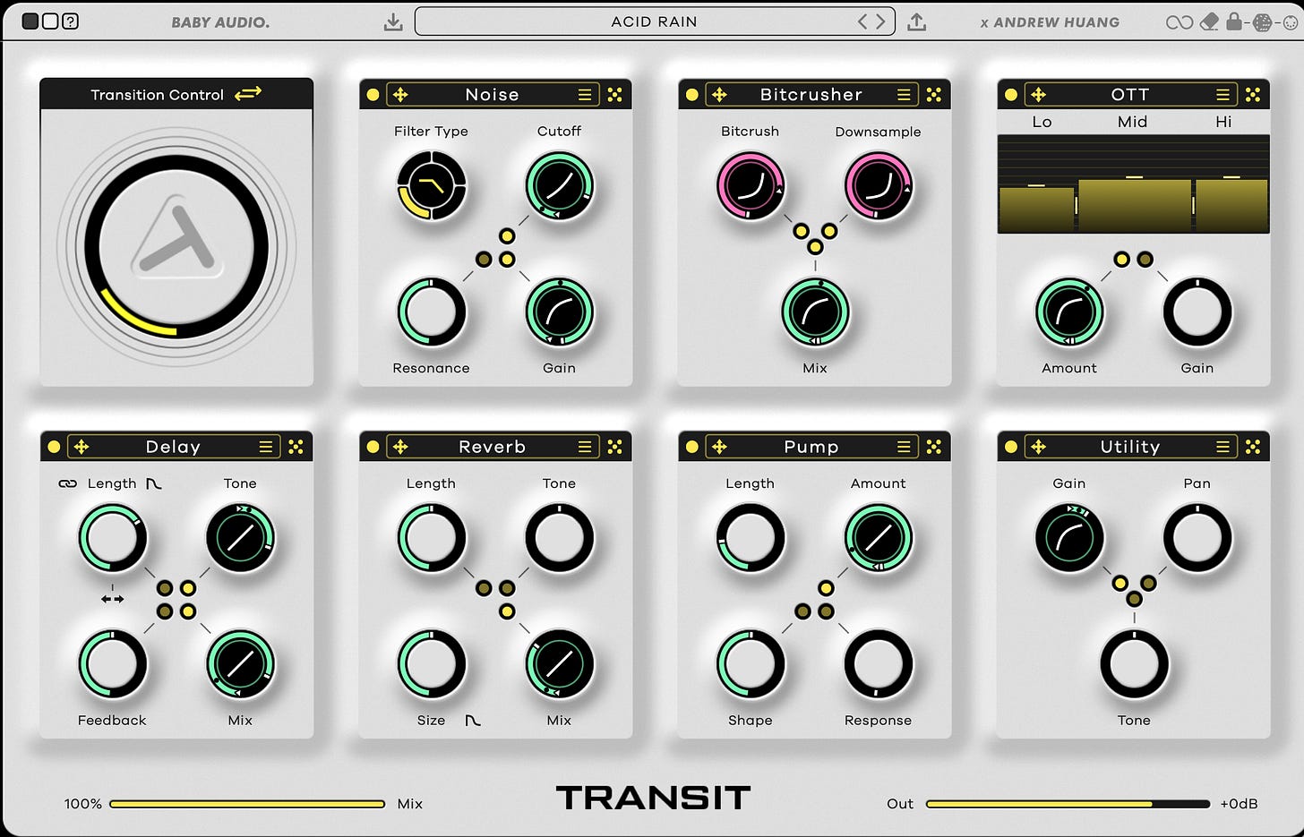Toggle the second window-size square in header

(50, 21)
